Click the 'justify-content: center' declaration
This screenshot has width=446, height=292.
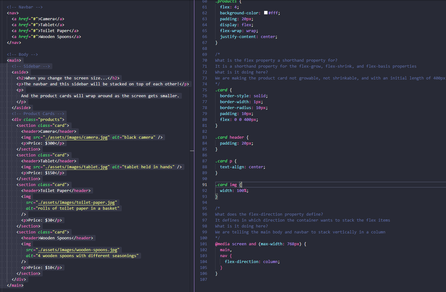point(249,36)
